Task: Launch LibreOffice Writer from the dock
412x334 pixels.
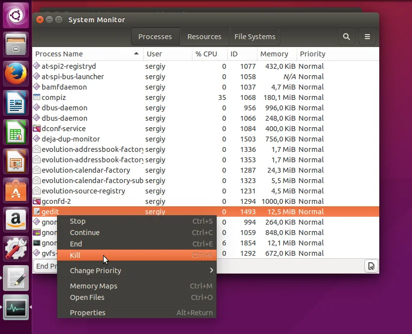Action: pos(16,103)
